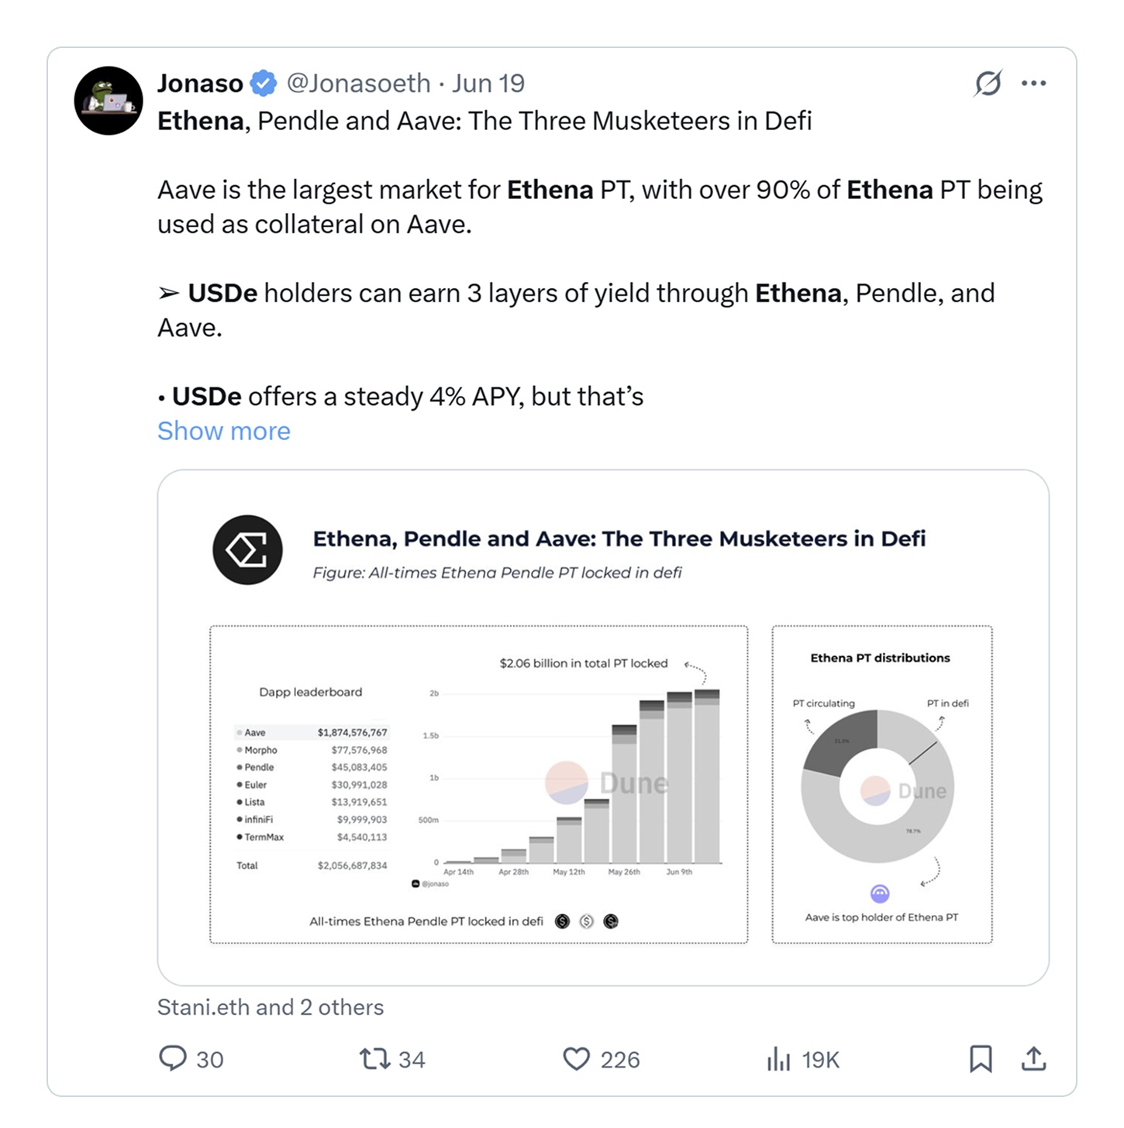This screenshot has height=1128, width=1124.
Task: Open the Jonaso display name link
Action: (200, 83)
